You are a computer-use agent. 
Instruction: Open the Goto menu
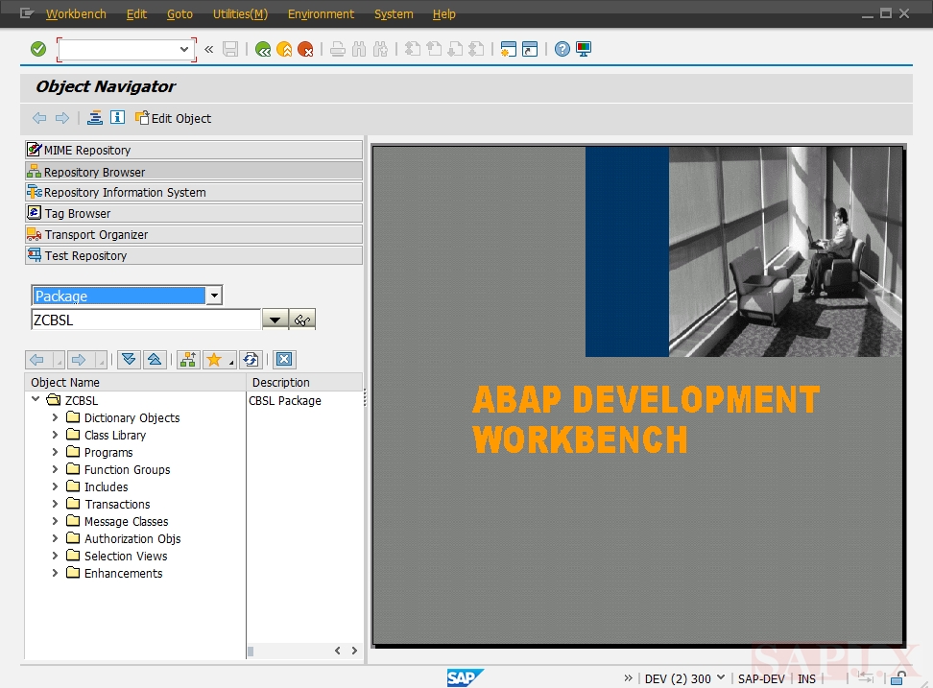pyautogui.click(x=179, y=13)
